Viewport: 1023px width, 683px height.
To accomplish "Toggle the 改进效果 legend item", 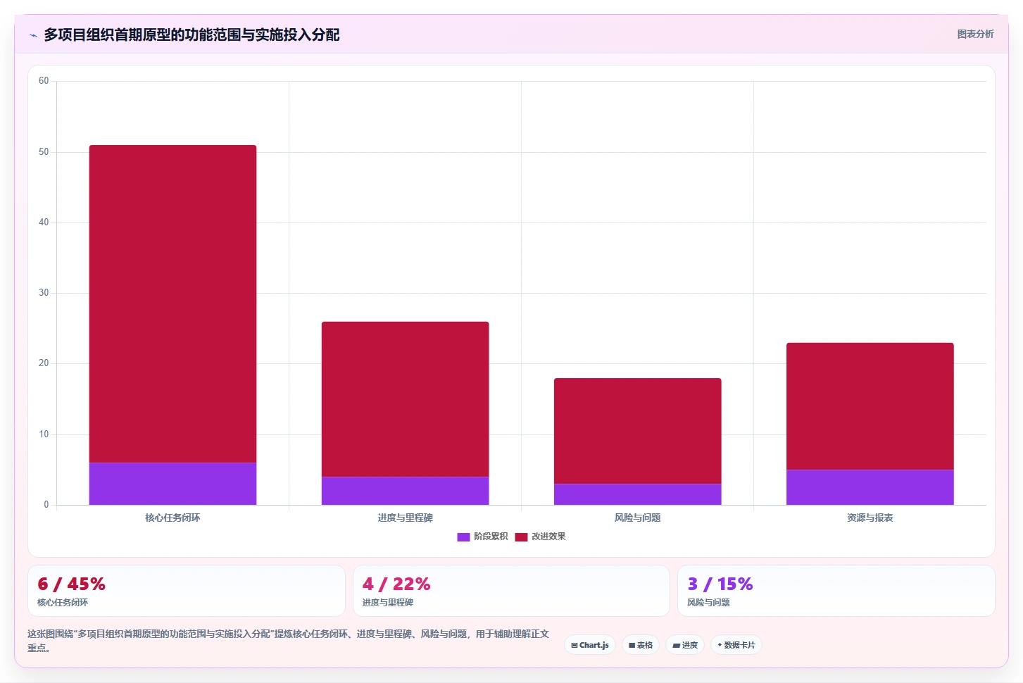I will 540,537.
